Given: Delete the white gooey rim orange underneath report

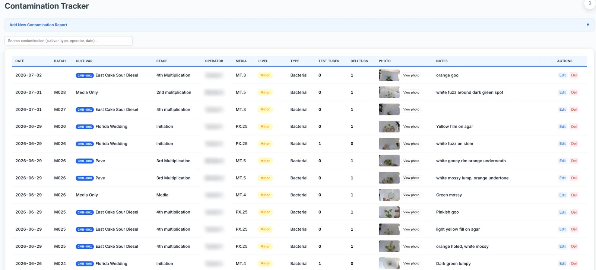Looking at the screenshot, I should [574, 161].
